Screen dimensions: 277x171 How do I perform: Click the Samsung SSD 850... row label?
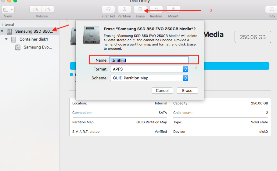tap(34, 31)
